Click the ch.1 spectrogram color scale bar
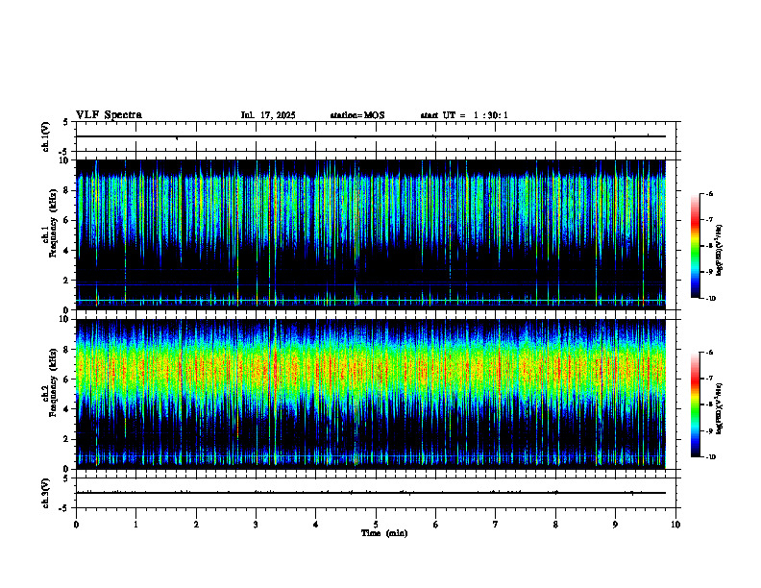Image resolution: width=761 pixels, height=588 pixels. [x=696, y=246]
